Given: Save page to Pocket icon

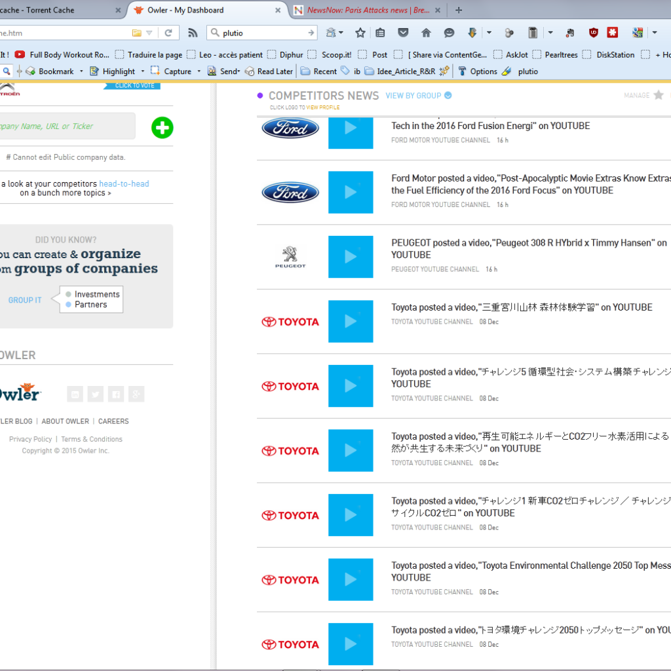Looking at the screenshot, I should [403, 33].
